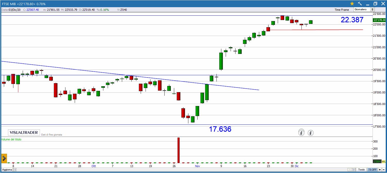Click the 17.636 support level label
387x173 pixels.
tap(220, 129)
